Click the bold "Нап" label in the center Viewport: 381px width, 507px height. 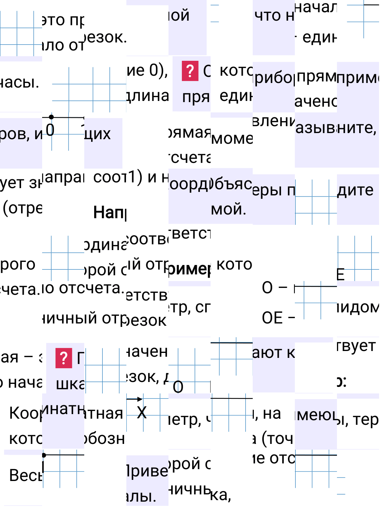[110, 211]
